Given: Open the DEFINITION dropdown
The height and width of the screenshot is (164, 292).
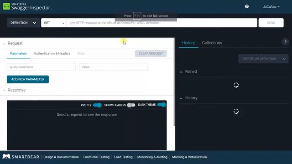Looking at the screenshot, I should 23,23.
